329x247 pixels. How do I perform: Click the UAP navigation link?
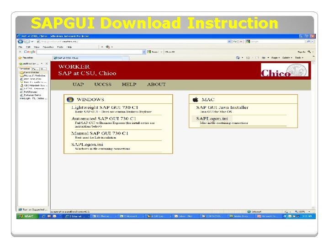[78, 85]
